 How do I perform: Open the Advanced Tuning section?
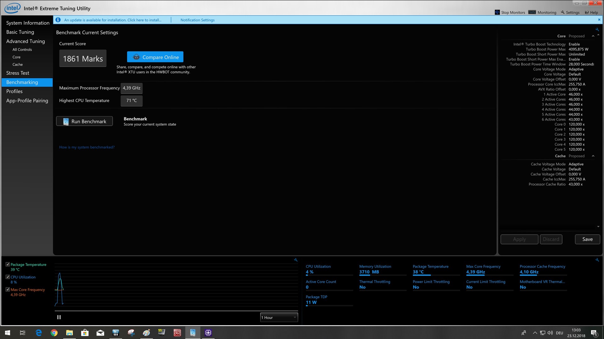point(25,41)
